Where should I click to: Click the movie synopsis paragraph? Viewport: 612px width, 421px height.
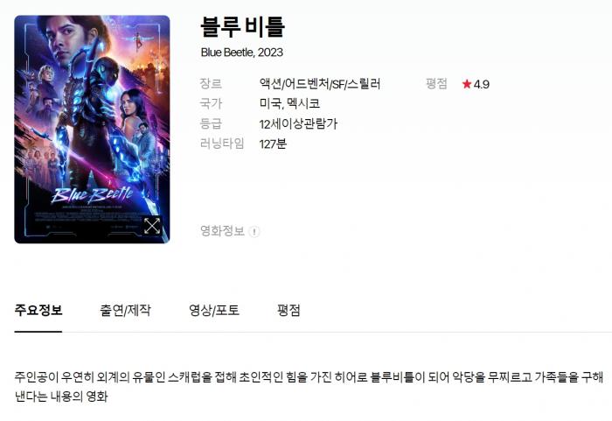click(309, 387)
